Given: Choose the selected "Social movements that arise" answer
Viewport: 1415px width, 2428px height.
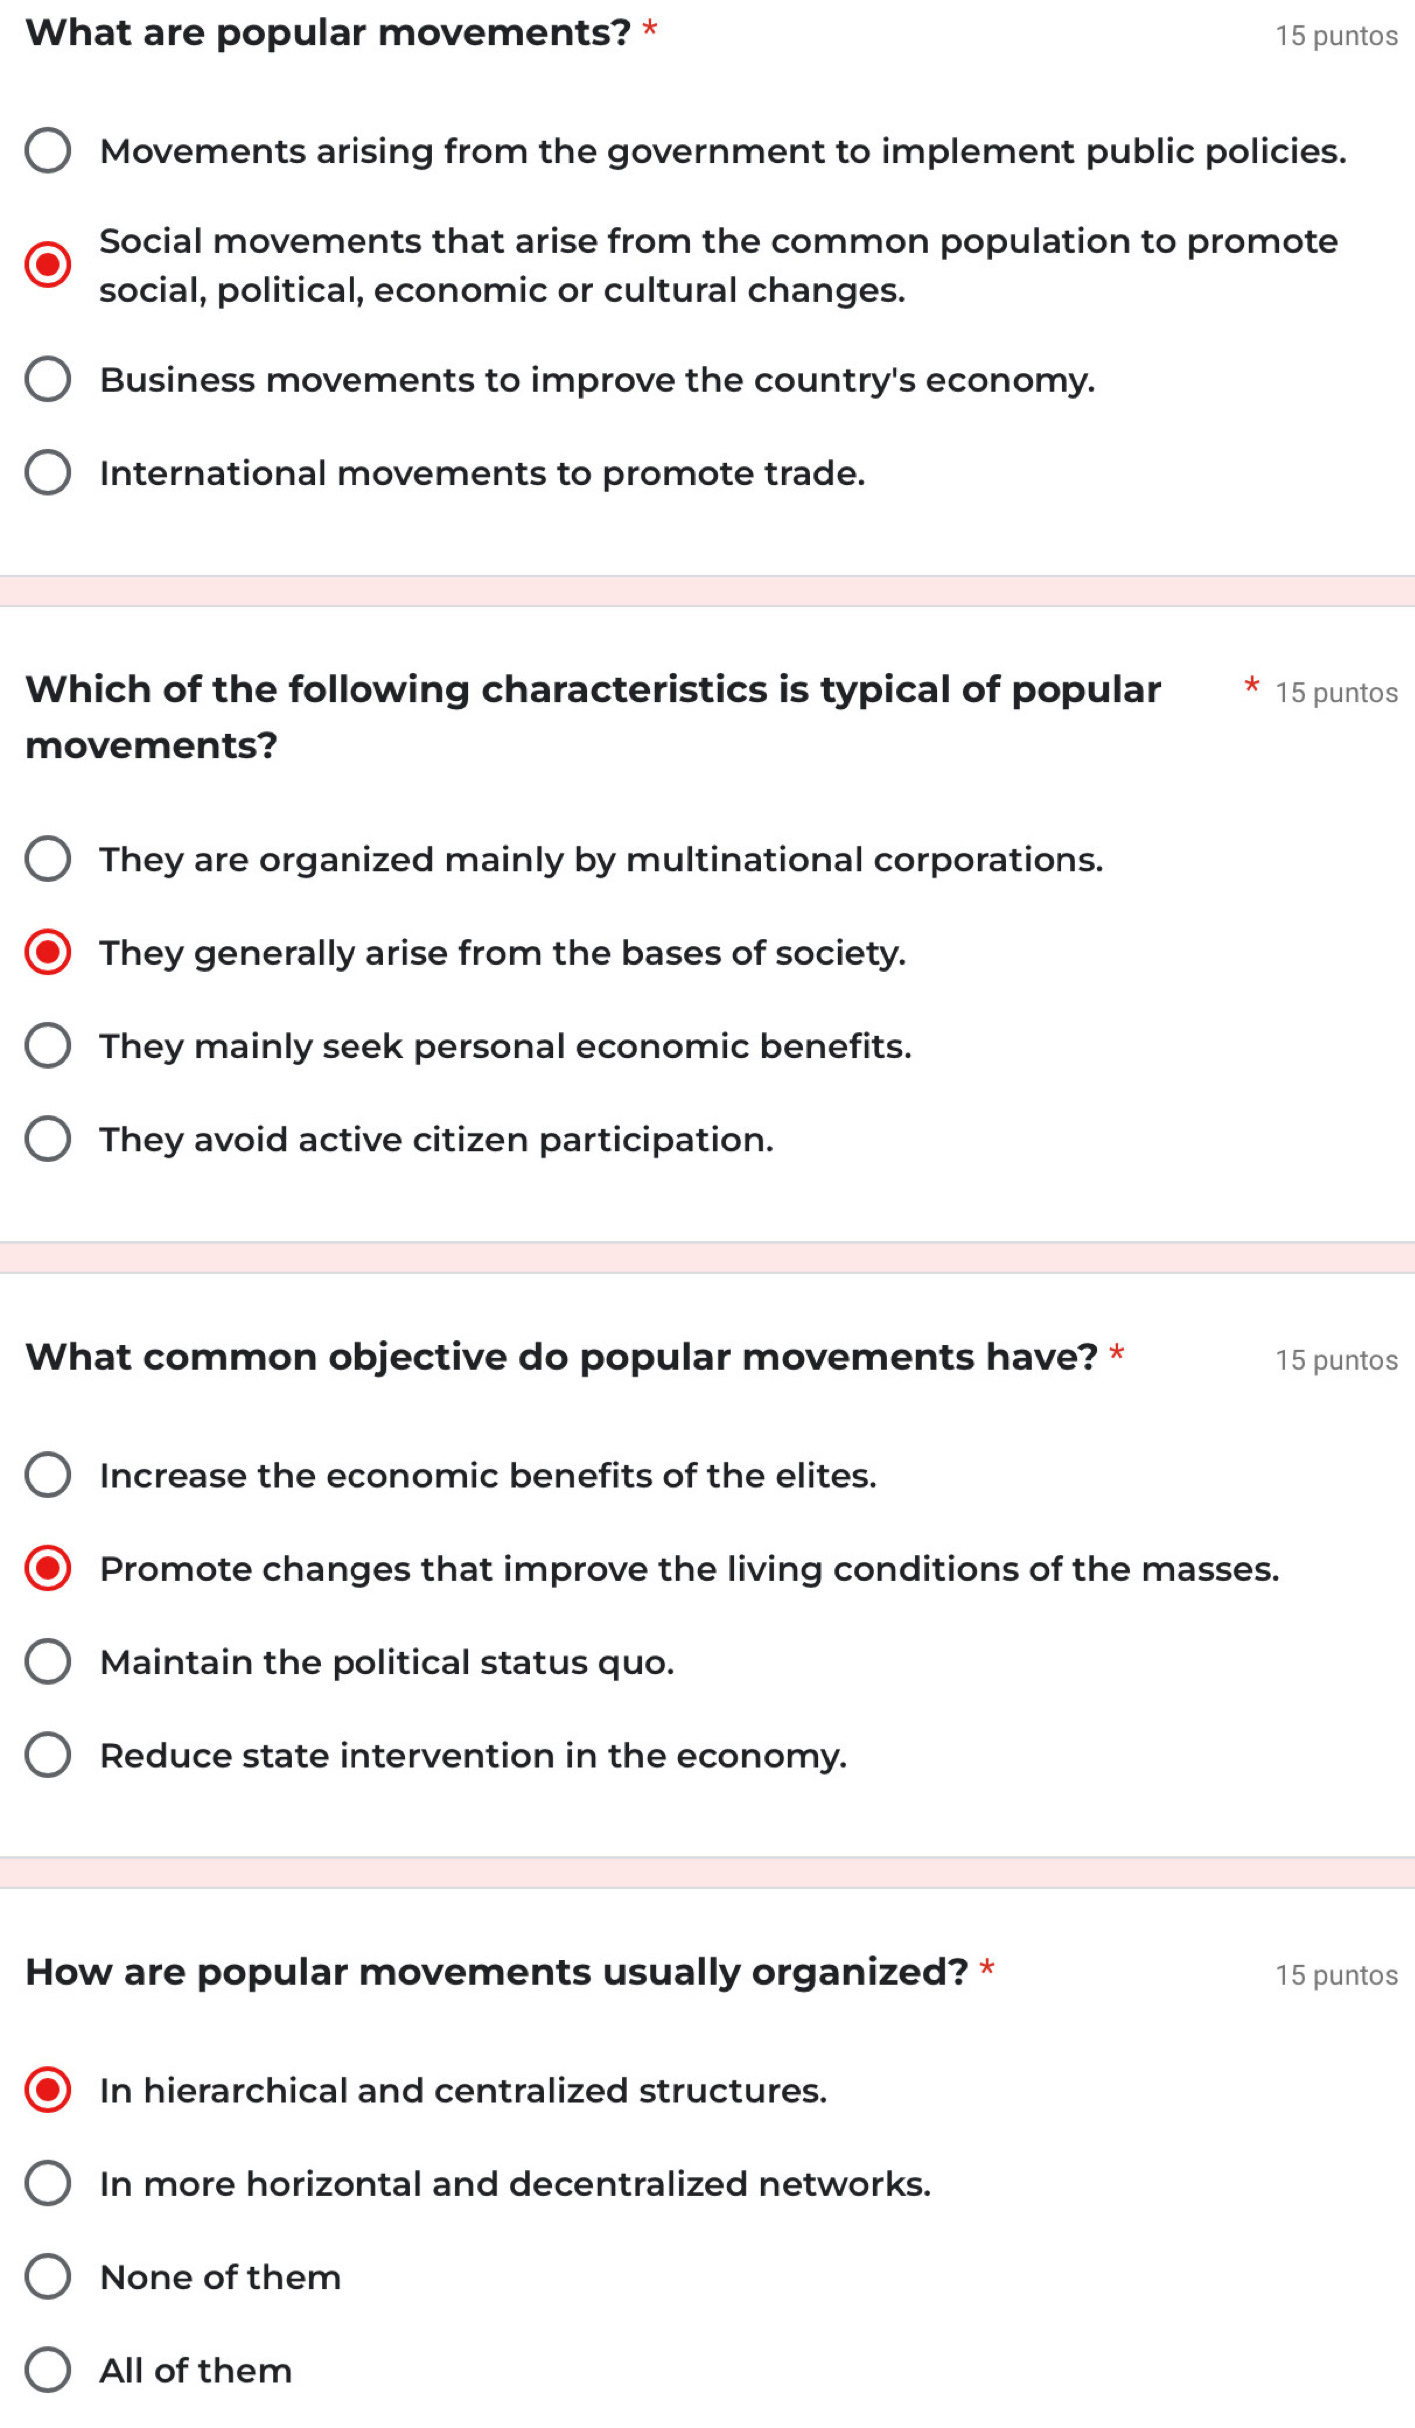Looking at the screenshot, I should [x=48, y=265].
